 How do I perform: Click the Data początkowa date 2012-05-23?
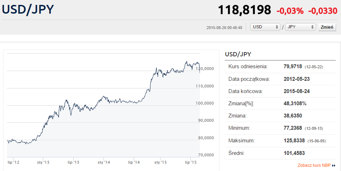tap(297, 79)
